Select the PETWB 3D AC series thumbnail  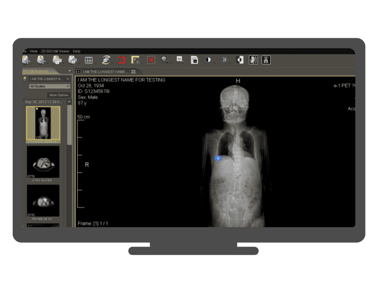click(43, 201)
